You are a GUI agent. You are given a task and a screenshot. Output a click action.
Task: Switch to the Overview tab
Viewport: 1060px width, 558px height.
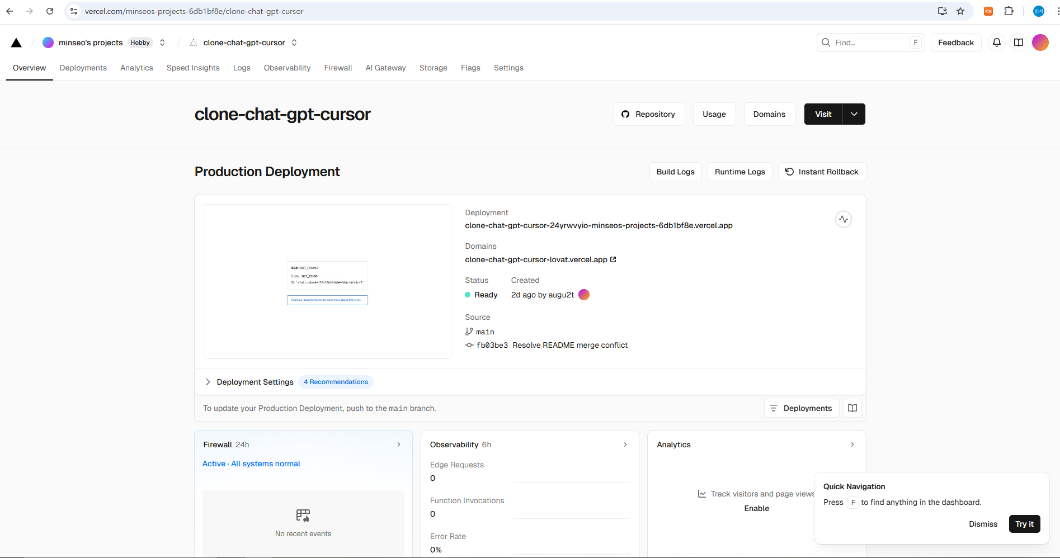(x=30, y=68)
